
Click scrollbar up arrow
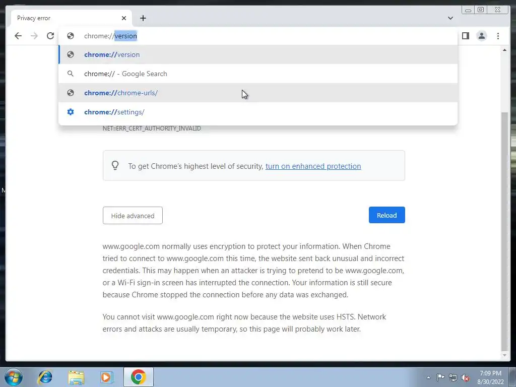click(x=504, y=50)
